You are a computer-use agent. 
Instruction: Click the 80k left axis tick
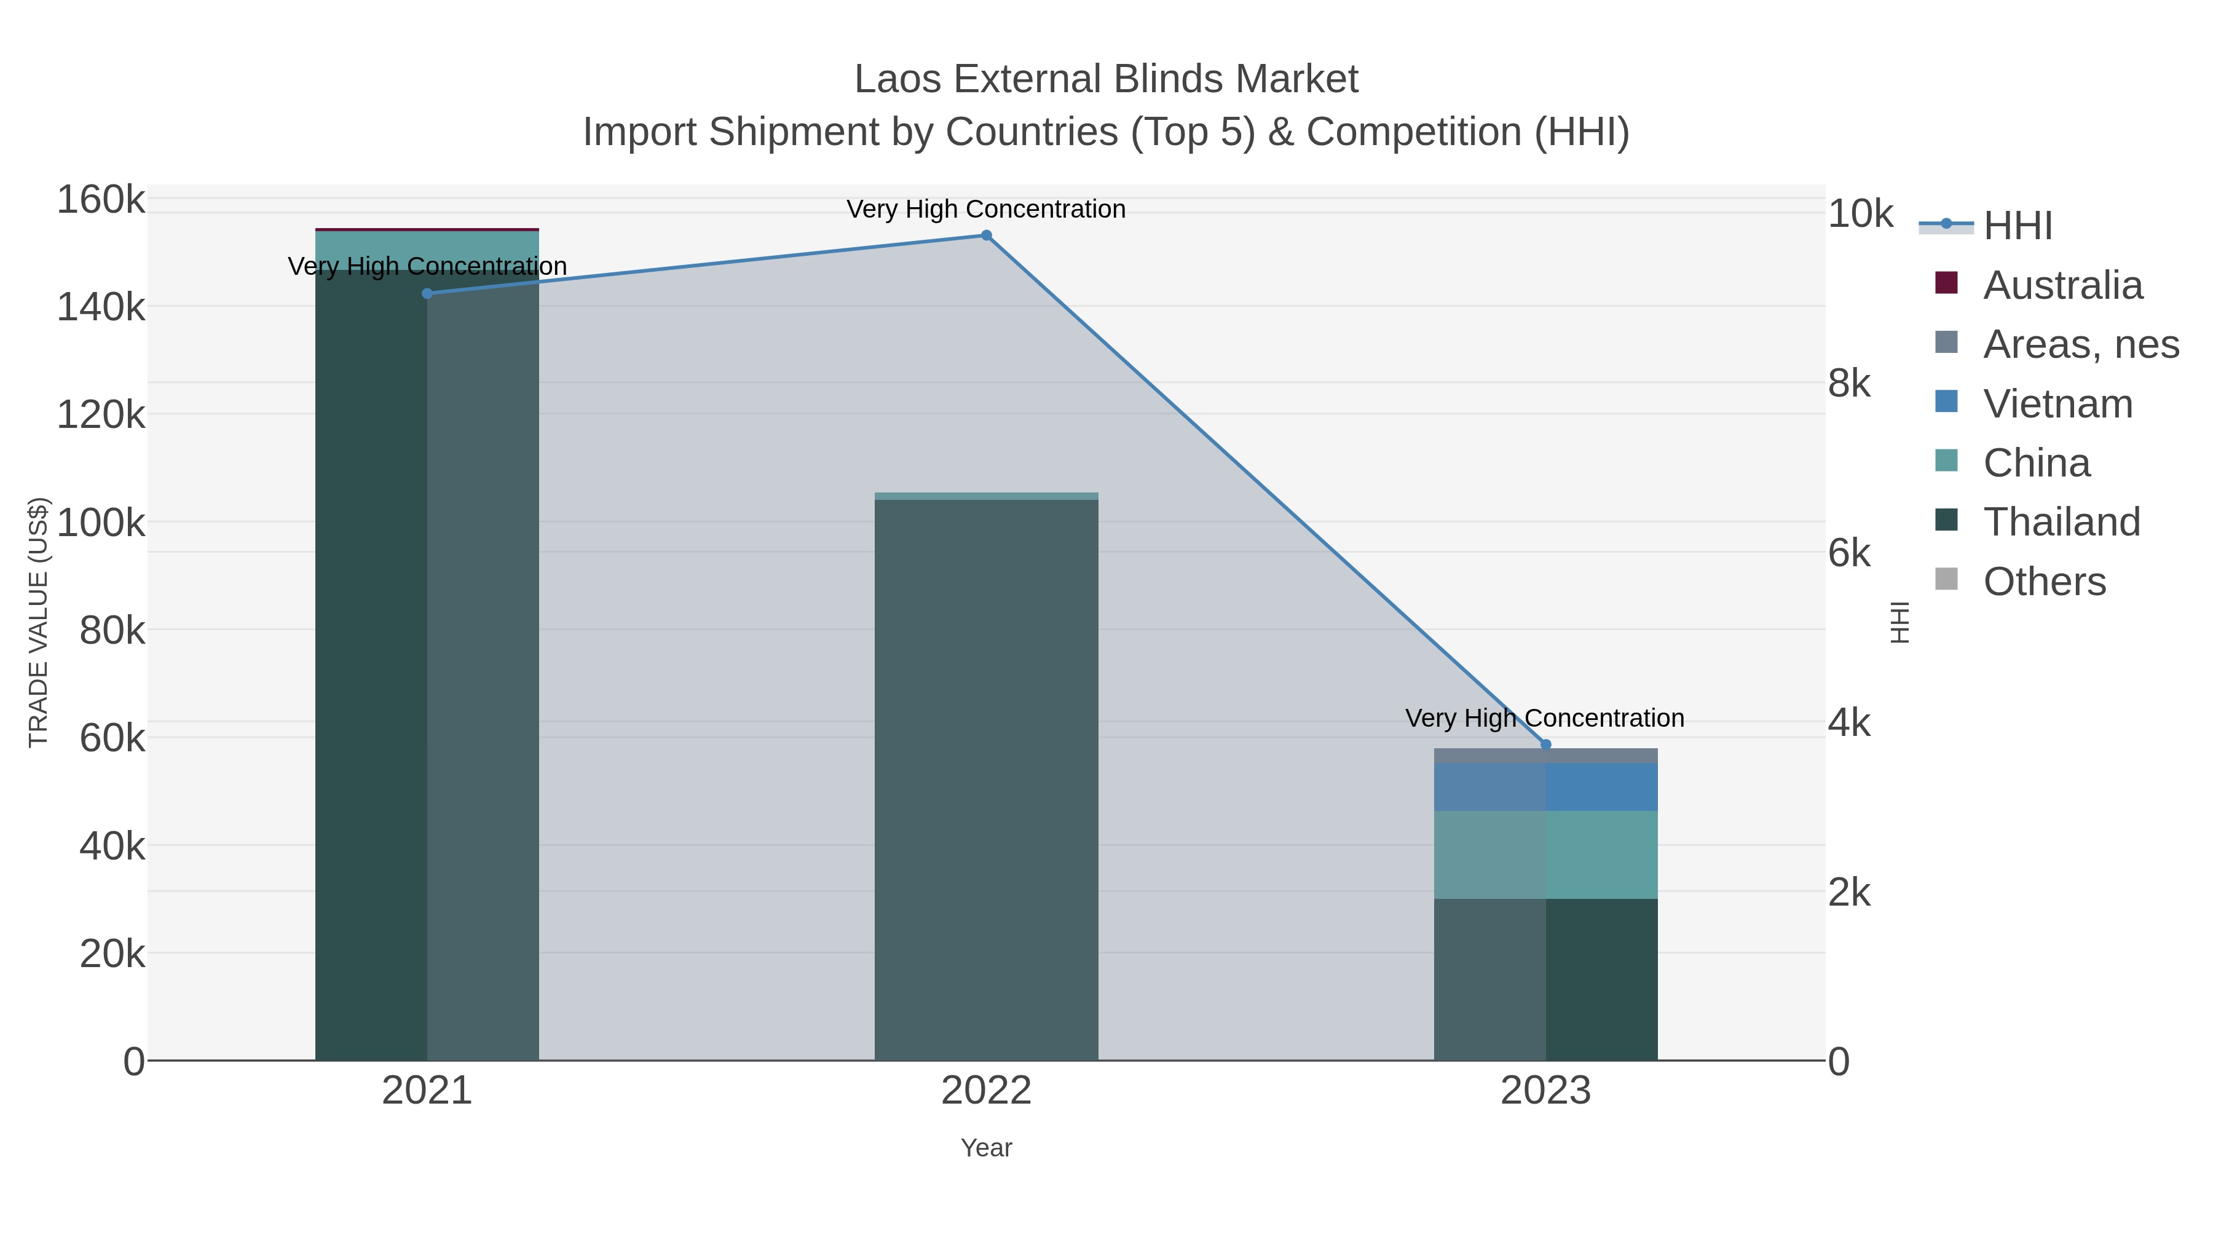pos(112,631)
